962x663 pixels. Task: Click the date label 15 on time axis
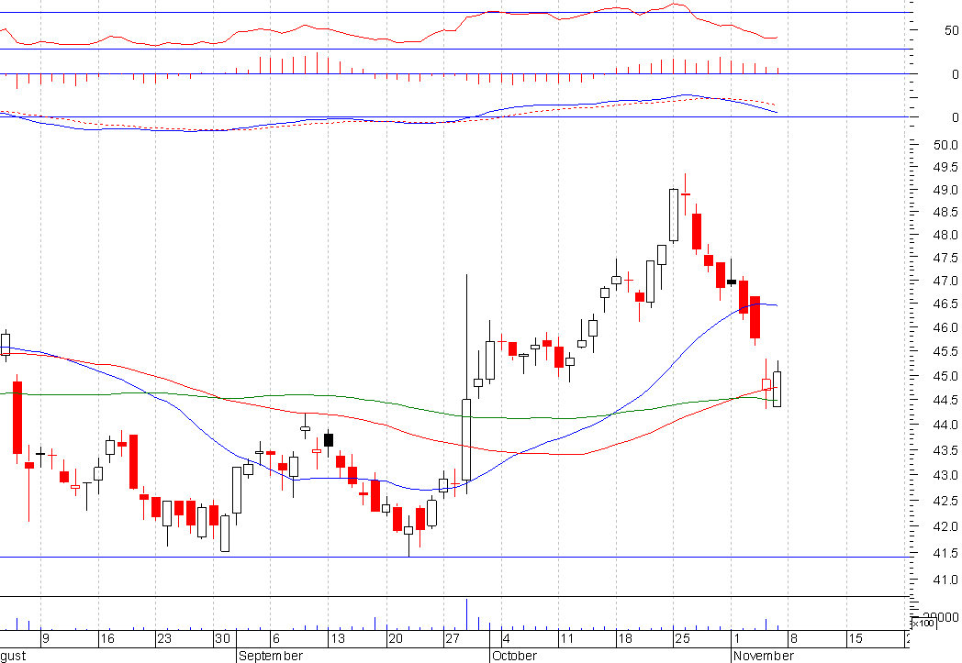(856, 638)
